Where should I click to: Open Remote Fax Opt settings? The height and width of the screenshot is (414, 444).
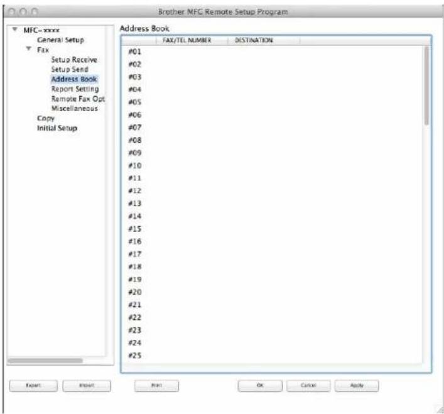click(x=78, y=99)
